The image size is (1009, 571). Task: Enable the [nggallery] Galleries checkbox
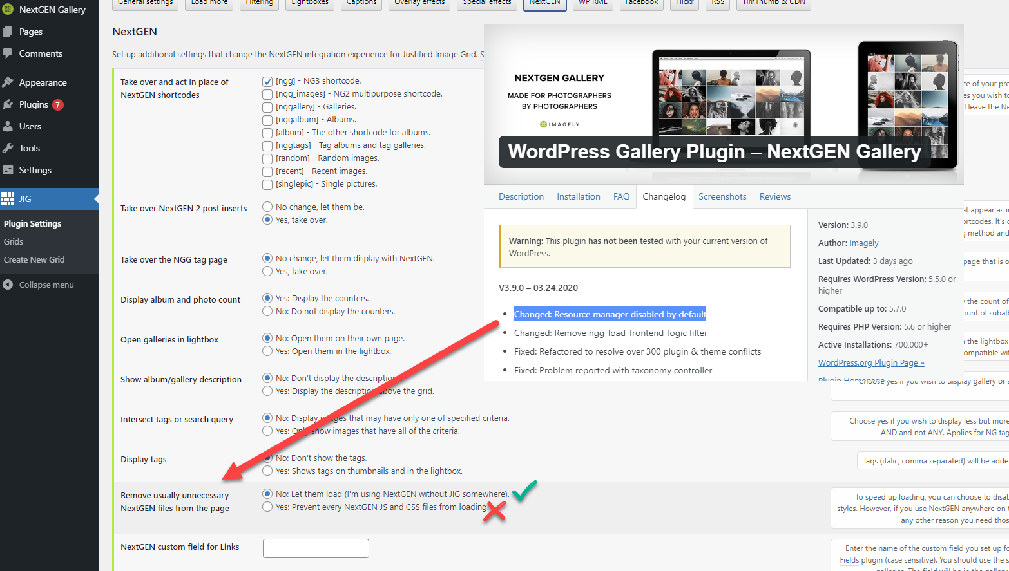tap(267, 108)
